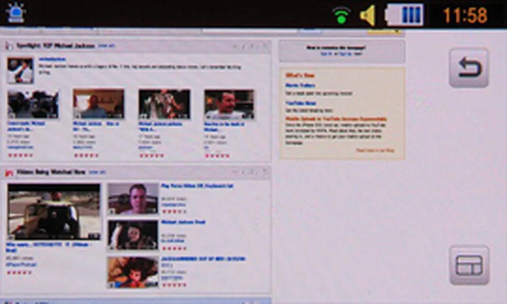Open the second Spotlight video thumbnail
The width and height of the screenshot is (507, 304).
[99, 104]
